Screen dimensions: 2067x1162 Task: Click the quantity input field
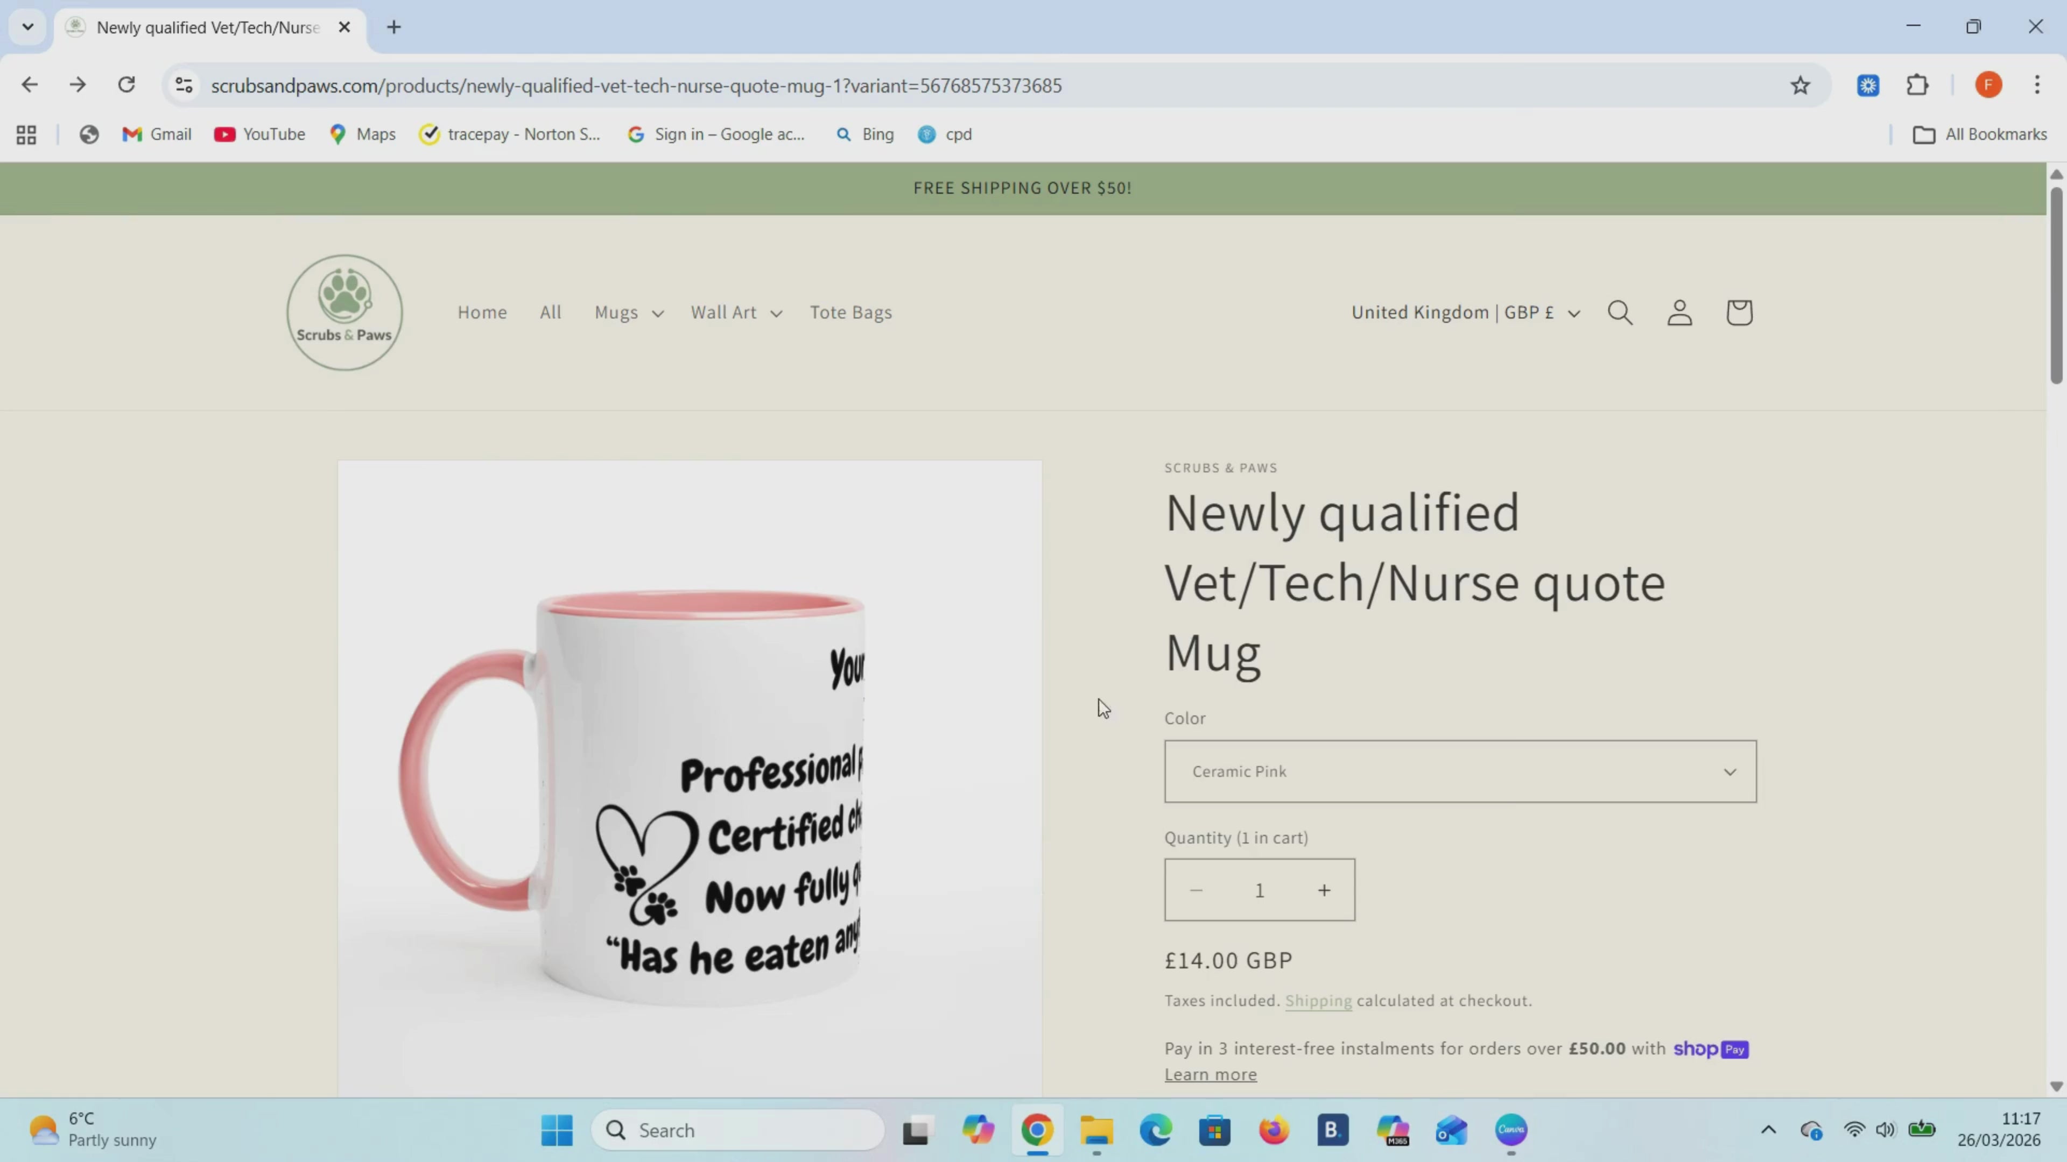pyautogui.click(x=1260, y=890)
